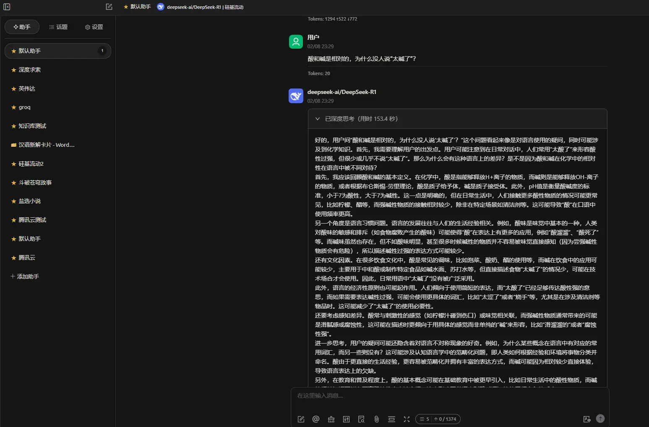Star the 深度求索 assistant

(x=13, y=70)
